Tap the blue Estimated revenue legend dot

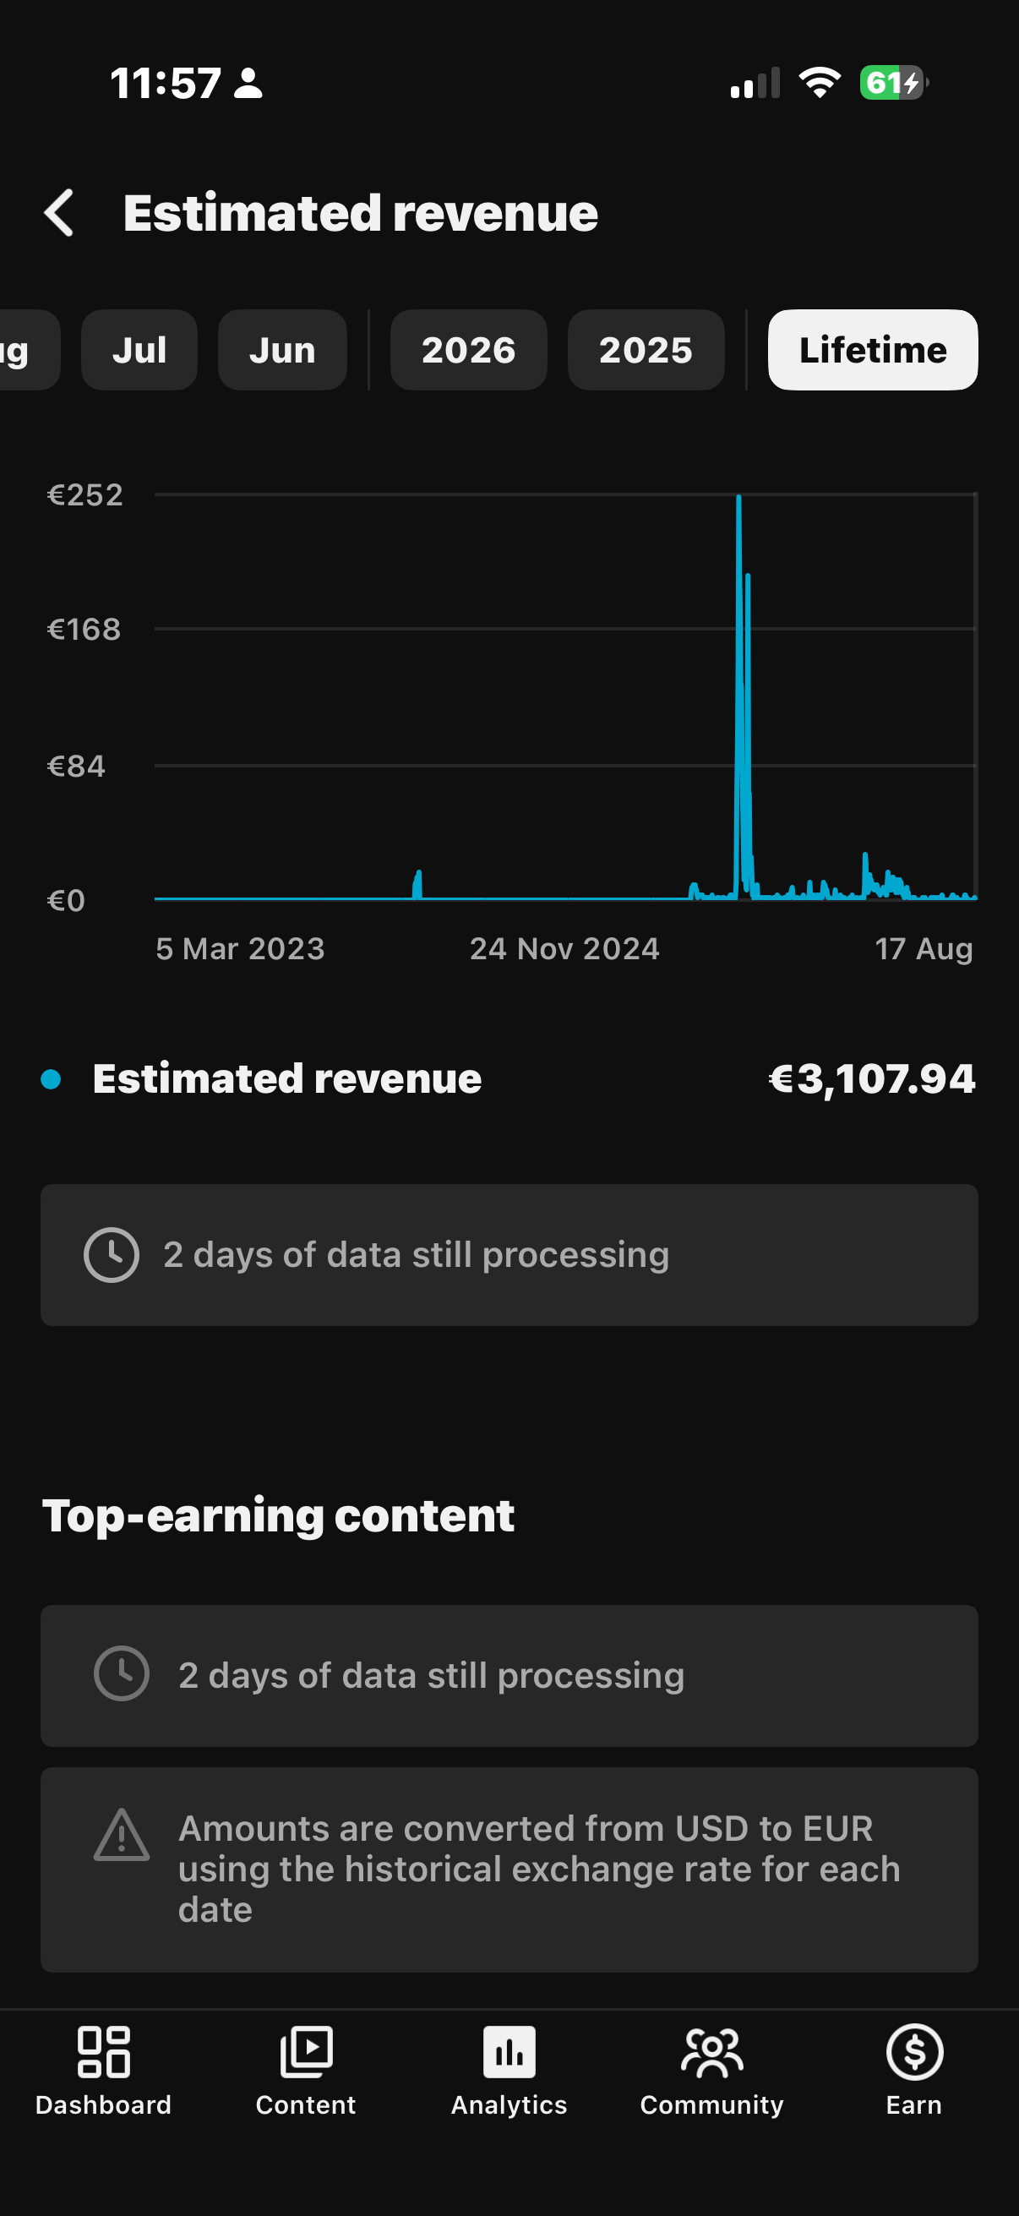click(51, 1078)
